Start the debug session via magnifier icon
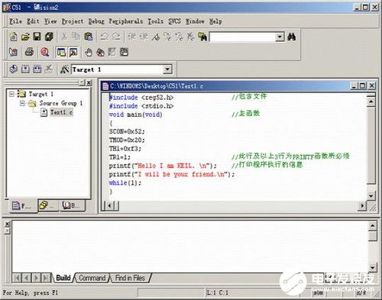The image size is (382, 300). tap(45, 52)
